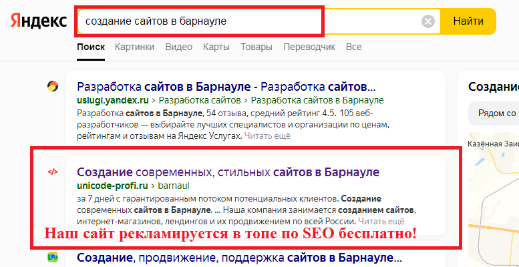Click the map preview in the right panel
The height and width of the screenshot is (267, 519).
[x=494, y=200]
